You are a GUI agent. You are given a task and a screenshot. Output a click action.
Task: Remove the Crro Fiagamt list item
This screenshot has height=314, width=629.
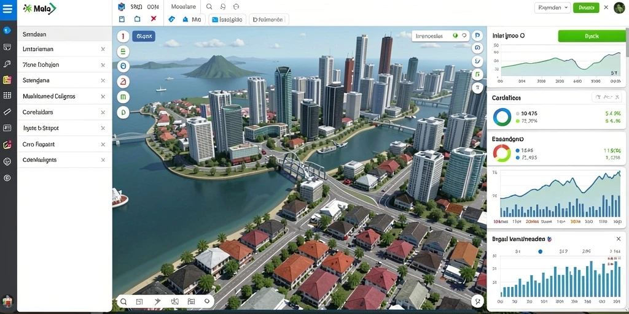103,144
